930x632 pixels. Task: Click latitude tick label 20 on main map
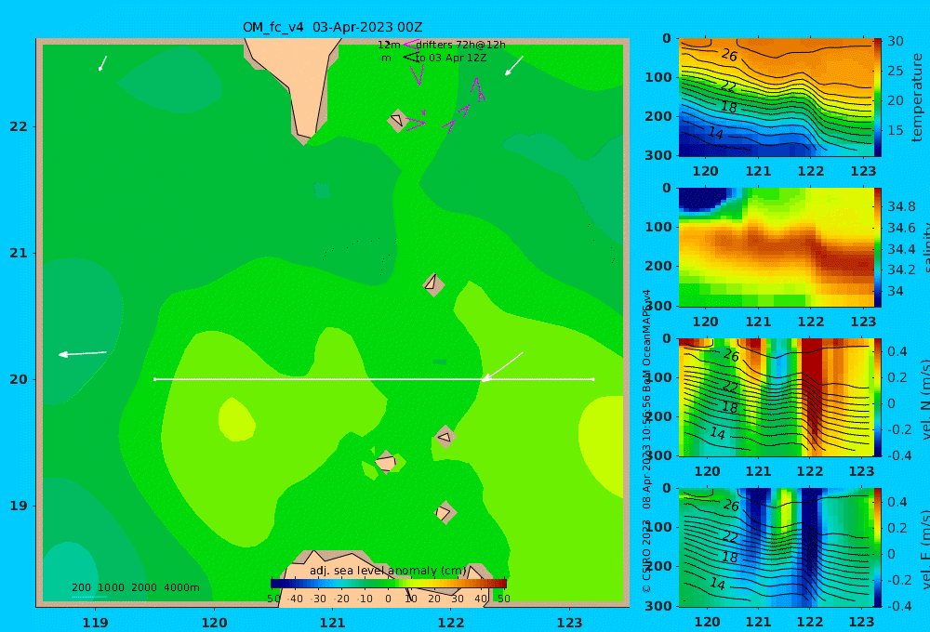19,379
